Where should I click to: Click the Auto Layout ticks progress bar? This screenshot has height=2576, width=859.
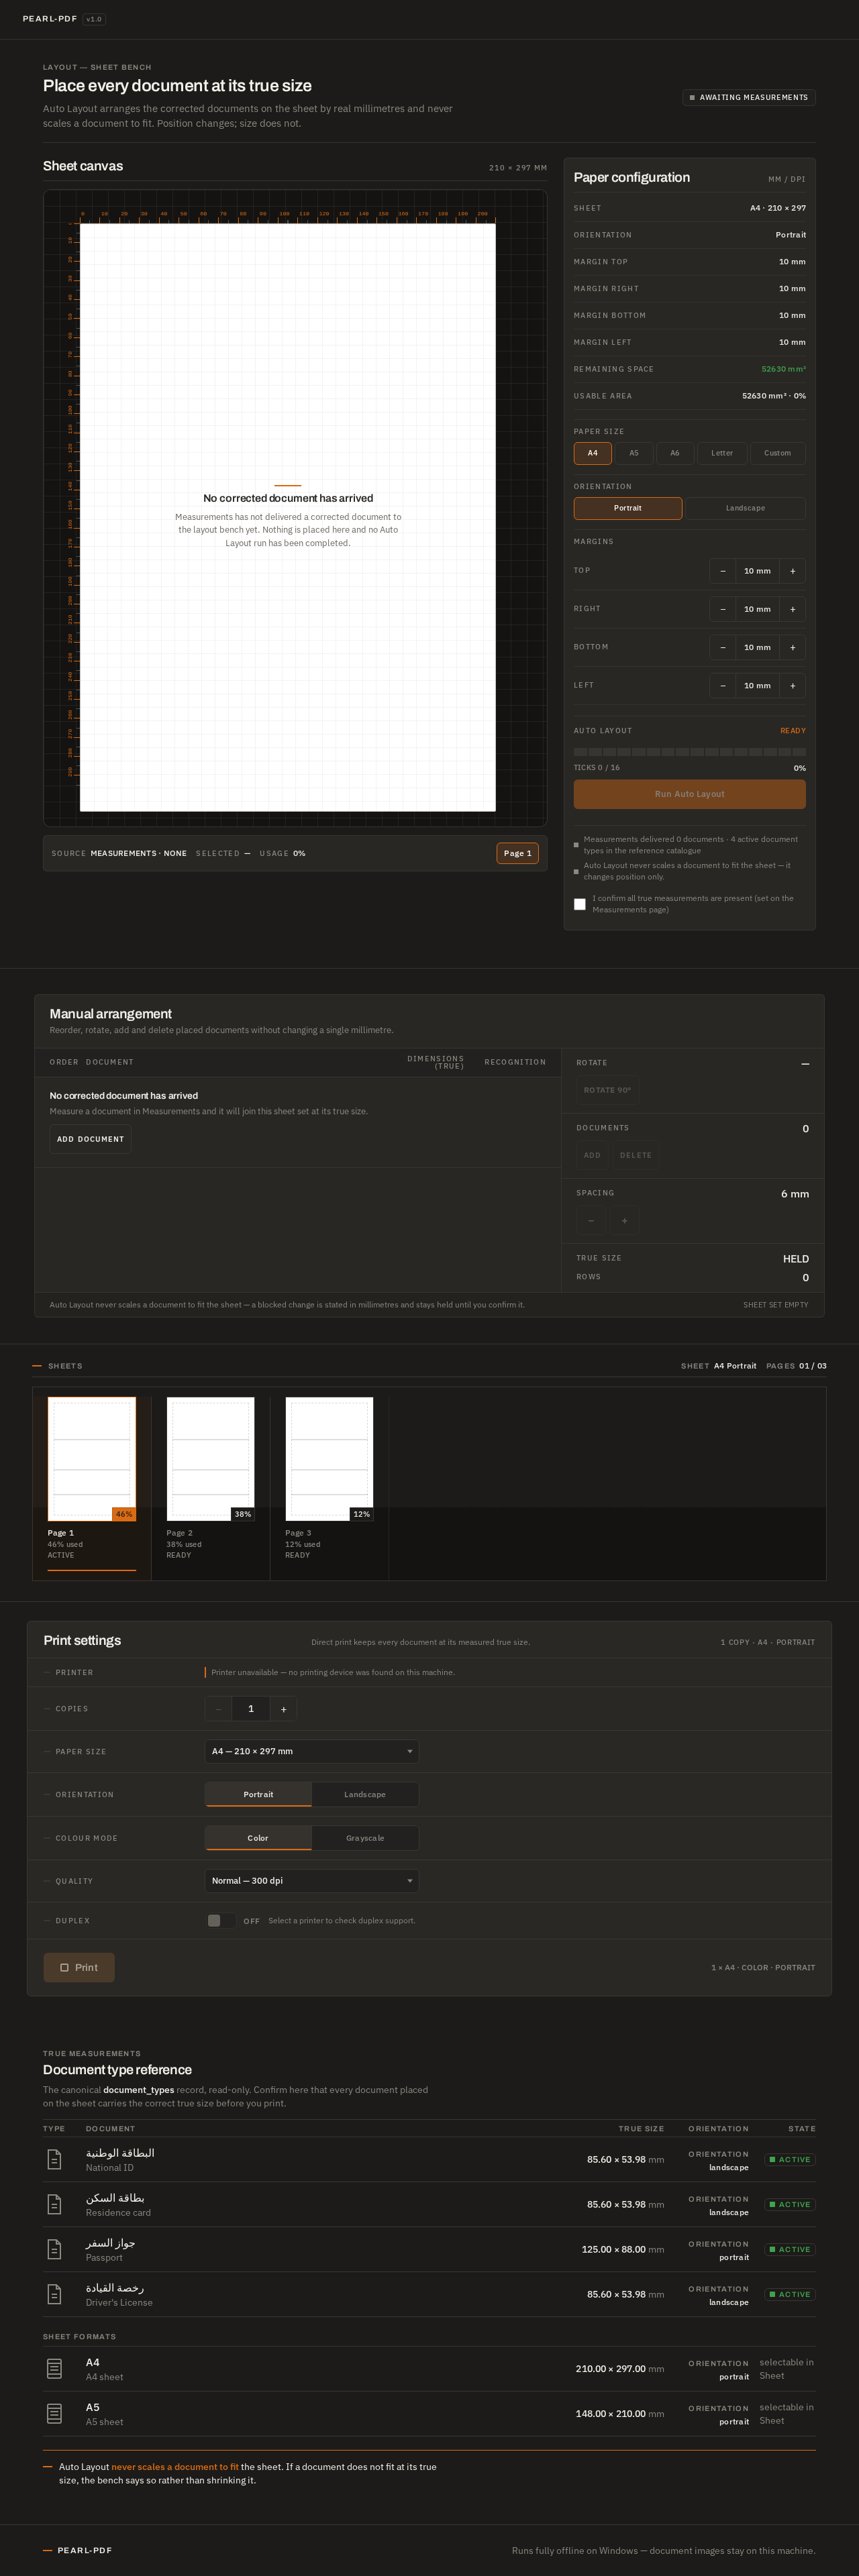click(690, 751)
